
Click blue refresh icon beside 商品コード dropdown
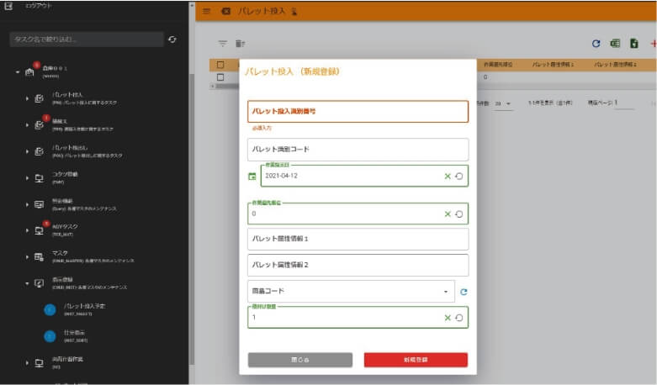[464, 292]
